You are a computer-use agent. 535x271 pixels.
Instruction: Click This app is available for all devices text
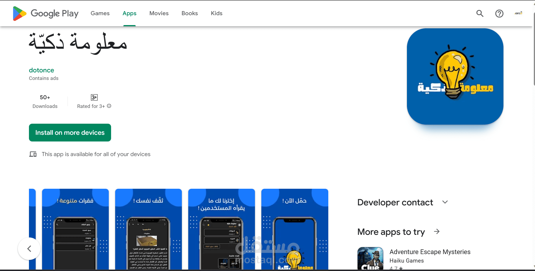click(x=96, y=154)
